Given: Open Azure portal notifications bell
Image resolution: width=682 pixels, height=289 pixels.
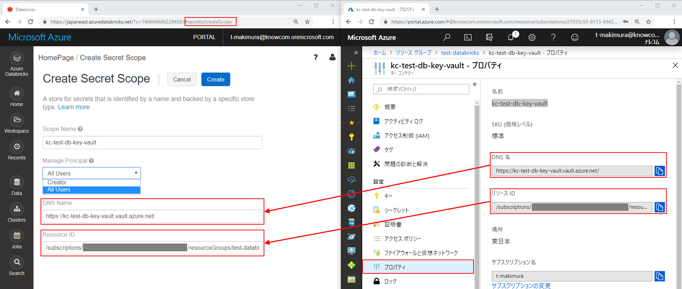Looking at the screenshot, I should [x=511, y=37].
